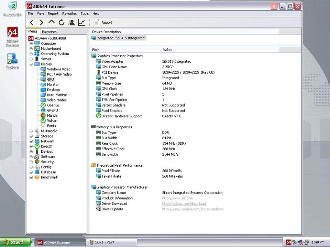Image resolution: width=330 pixels, height=247 pixels.
Task: Click the Back navigation arrow
Action: [x=32, y=23]
